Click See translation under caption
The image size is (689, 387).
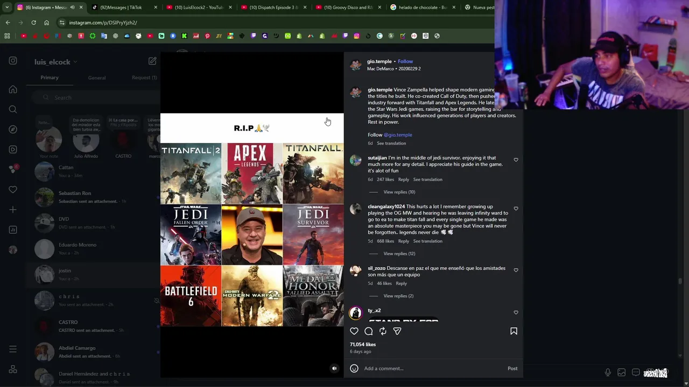click(x=391, y=144)
